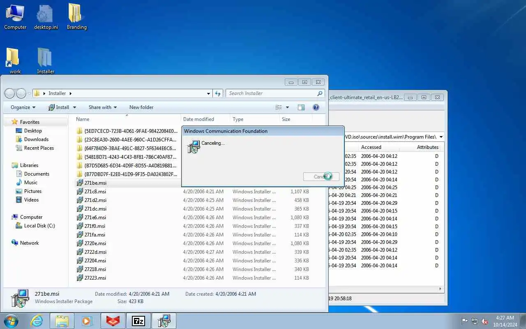Switch to 7-Zip taskbar button
The width and height of the screenshot is (526, 329).
[138, 321]
